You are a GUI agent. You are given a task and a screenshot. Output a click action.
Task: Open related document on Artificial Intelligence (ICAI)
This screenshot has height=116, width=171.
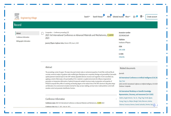pyautogui.click(x=138, y=78)
